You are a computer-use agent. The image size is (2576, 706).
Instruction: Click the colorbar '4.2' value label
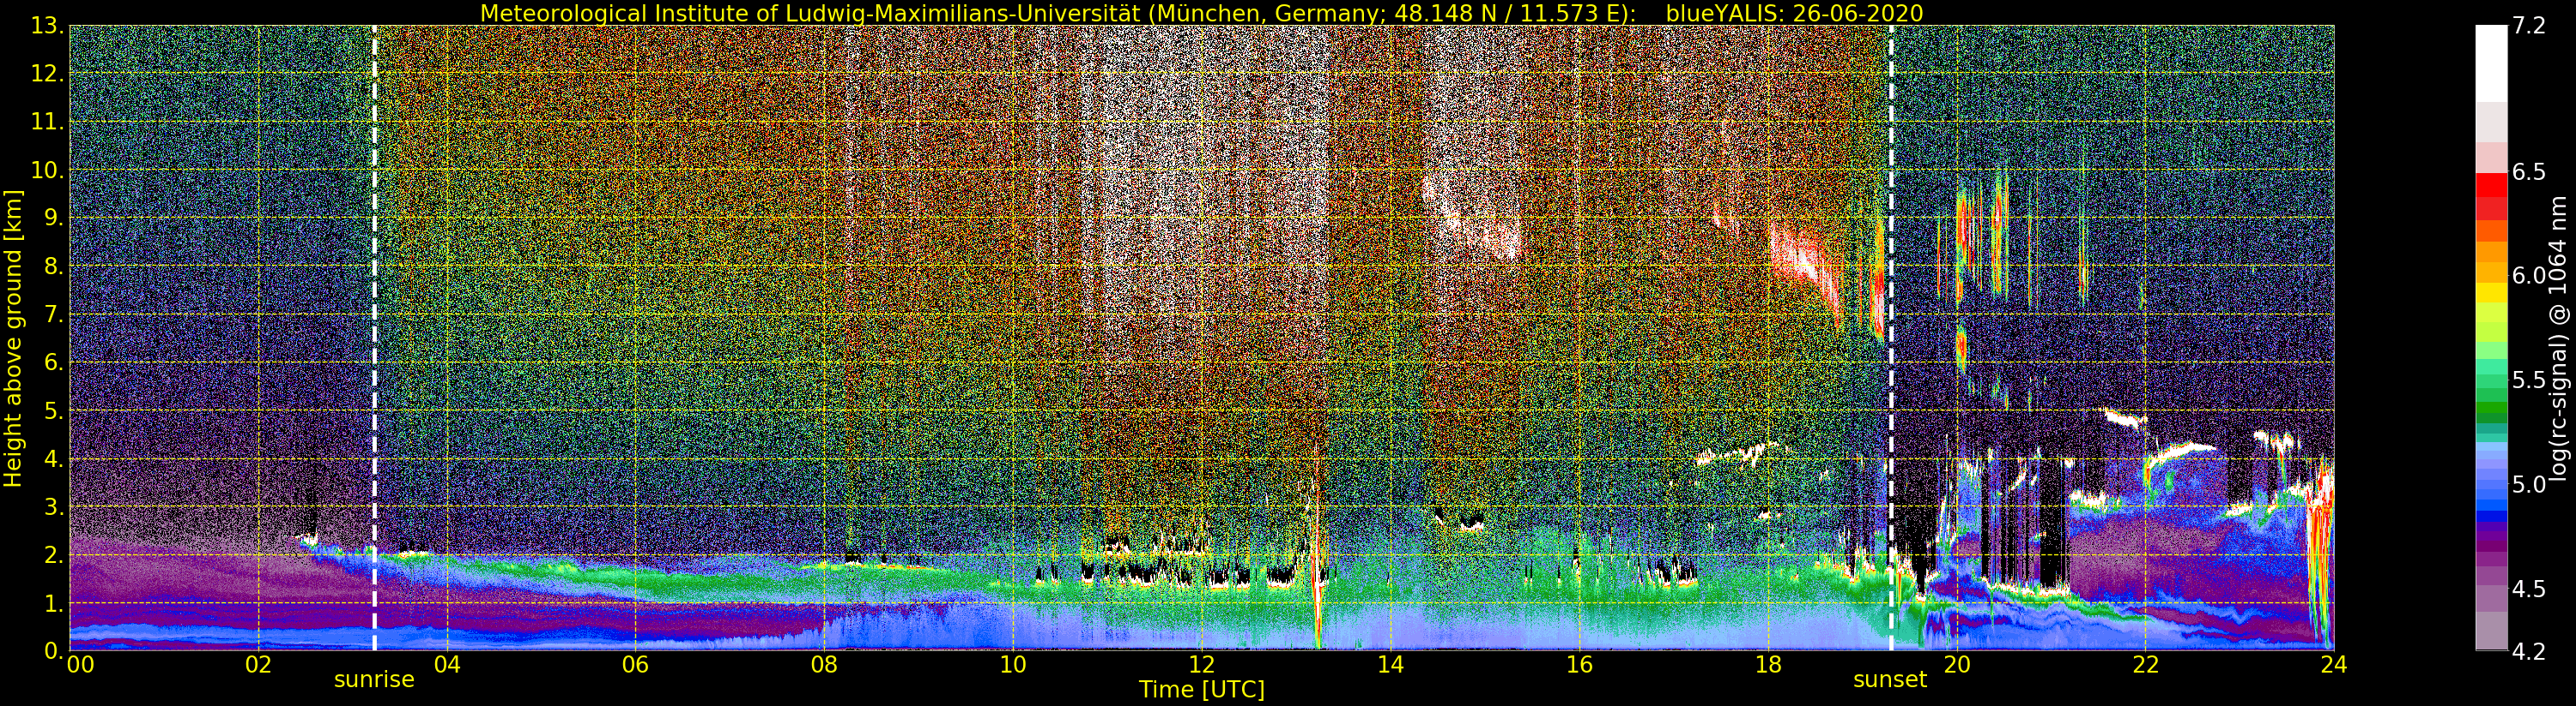coord(2529,651)
